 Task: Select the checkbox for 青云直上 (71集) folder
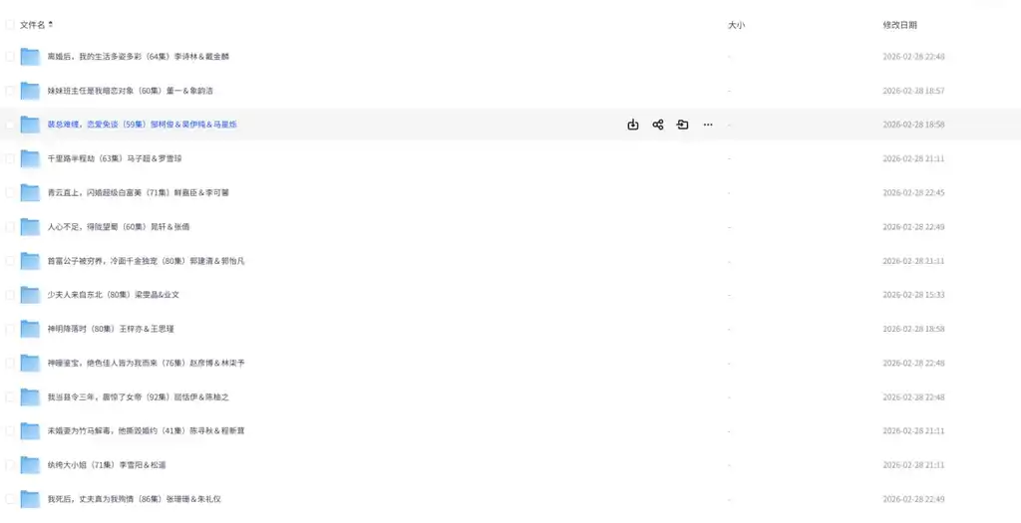click(x=10, y=192)
